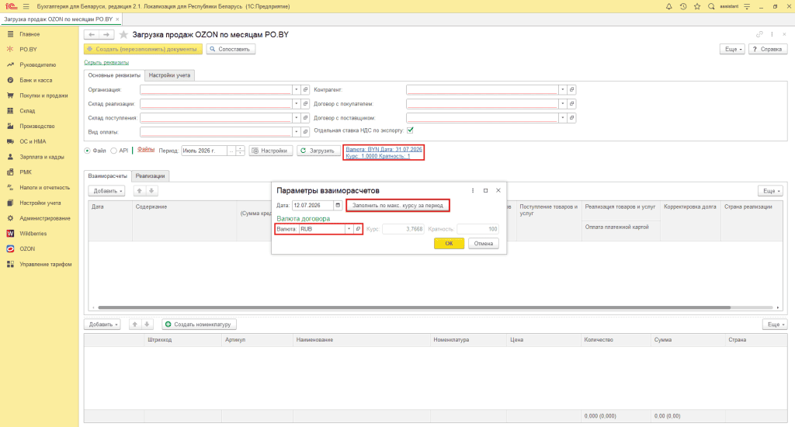The image size is (795, 427).
Task: Click the dialog Дата field 12.07.2026
Action: click(x=313, y=206)
